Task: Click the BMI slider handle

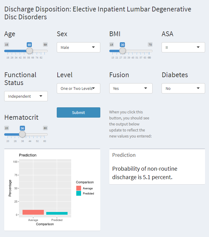Action: pyautogui.click(x=122, y=51)
